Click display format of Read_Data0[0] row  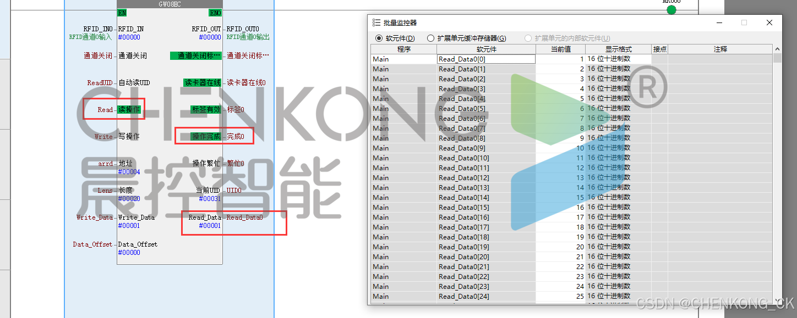pos(618,59)
